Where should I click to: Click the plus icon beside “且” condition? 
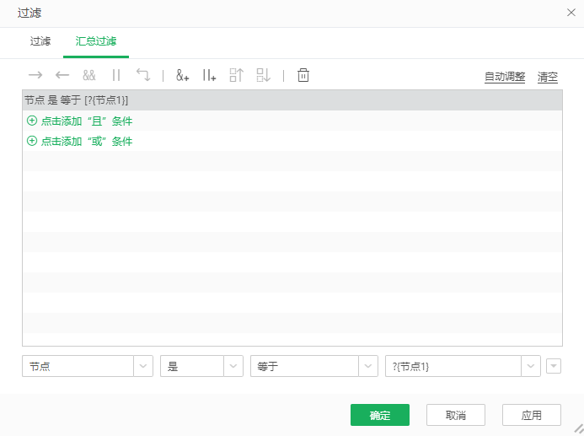(32, 121)
